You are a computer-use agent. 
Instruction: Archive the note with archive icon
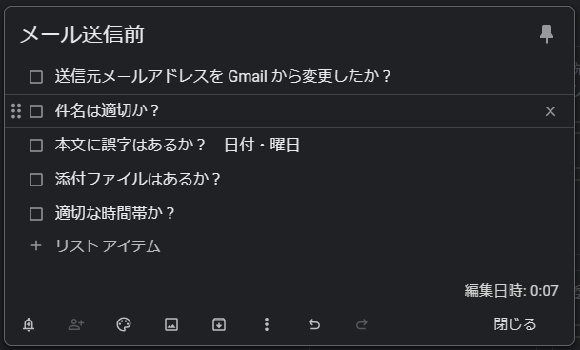click(219, 324)
